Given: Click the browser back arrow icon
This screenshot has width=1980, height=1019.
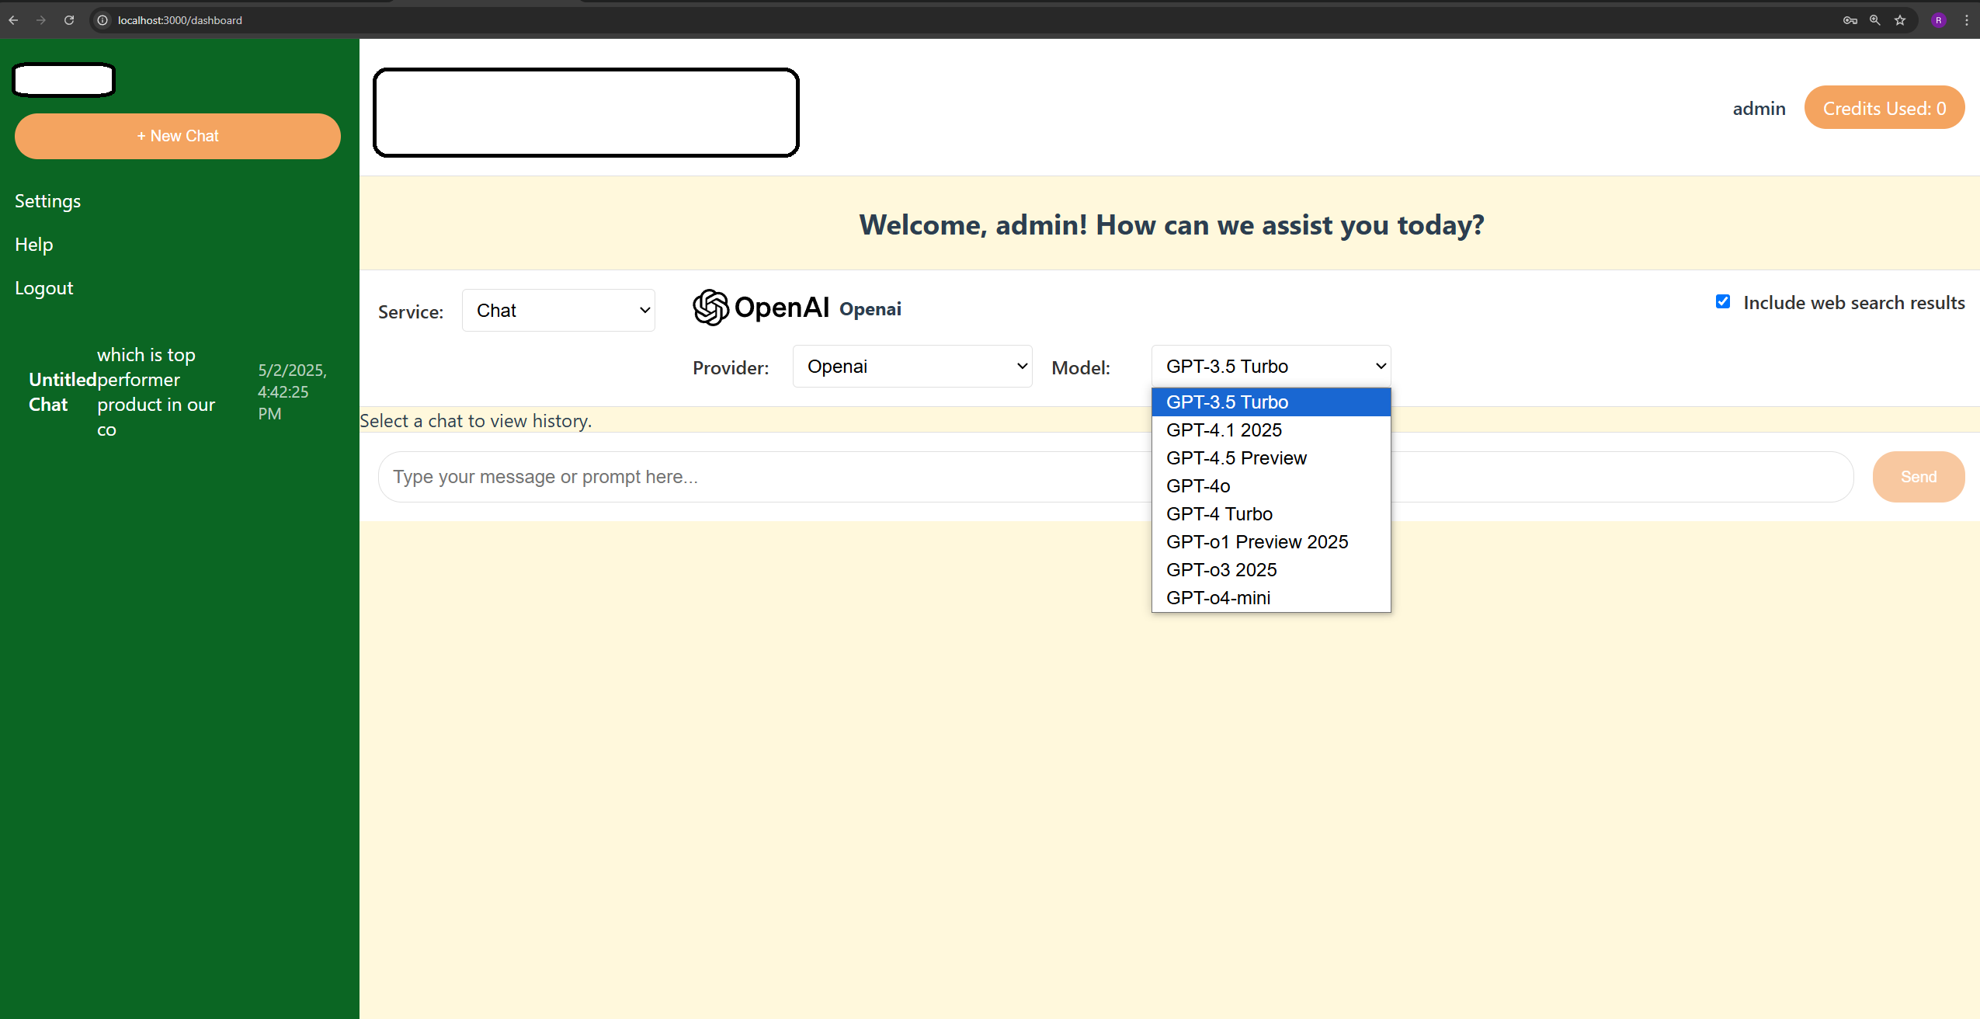Looking at the screenshot, I should coord(13,20).
